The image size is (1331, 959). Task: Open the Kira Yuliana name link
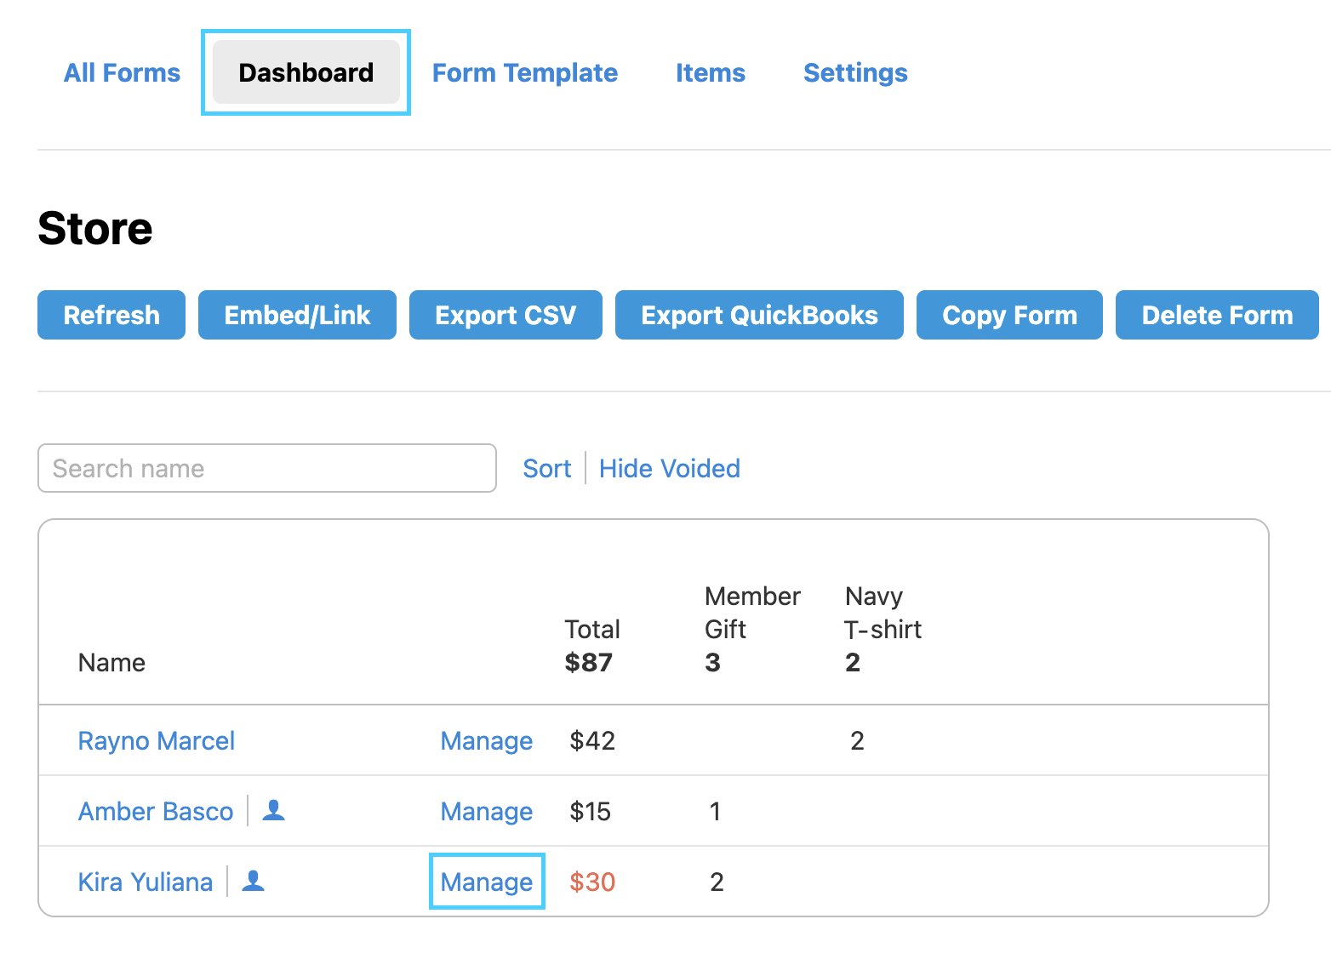146,882
